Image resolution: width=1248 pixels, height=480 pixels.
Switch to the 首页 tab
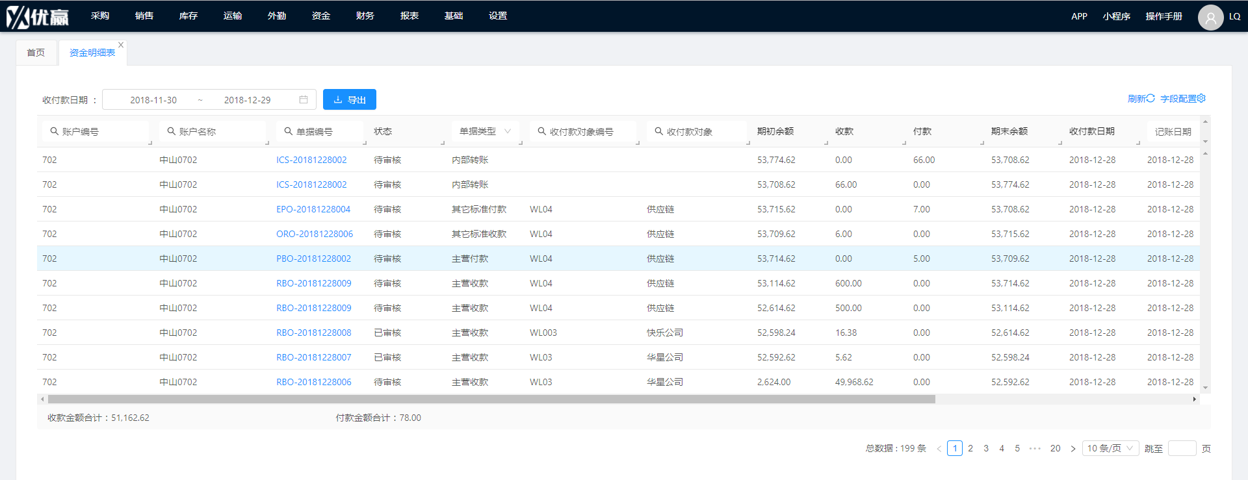point(36,53)
